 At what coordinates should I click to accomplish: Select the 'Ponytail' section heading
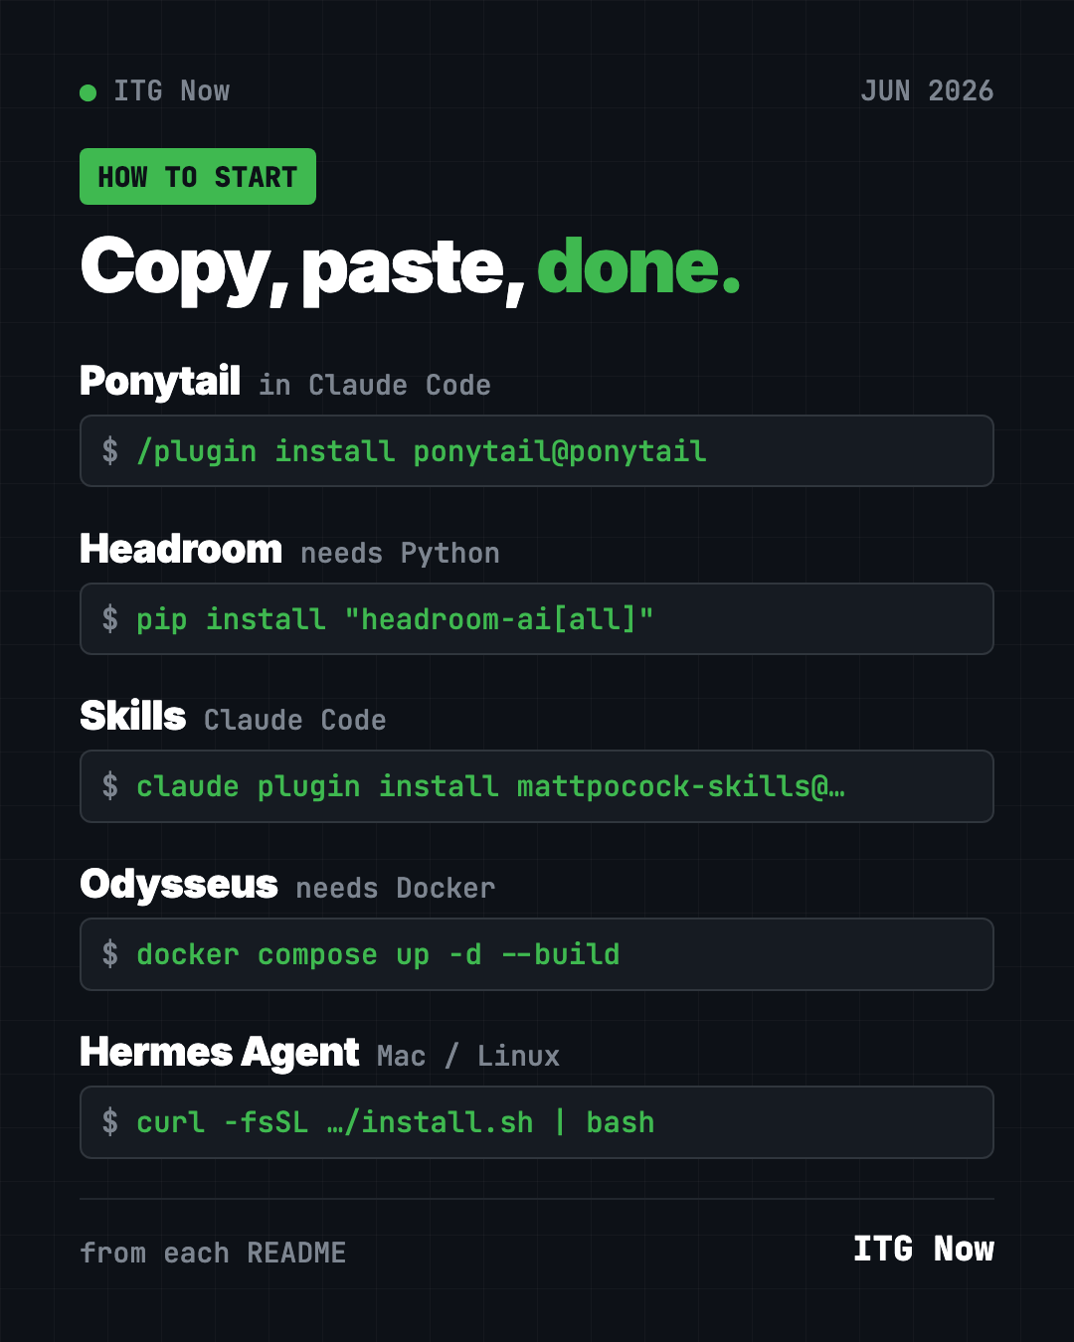160,382
